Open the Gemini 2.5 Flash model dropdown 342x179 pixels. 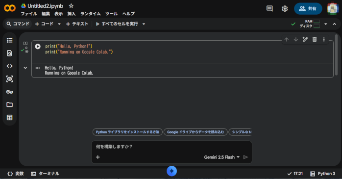(x=222, y=157)
